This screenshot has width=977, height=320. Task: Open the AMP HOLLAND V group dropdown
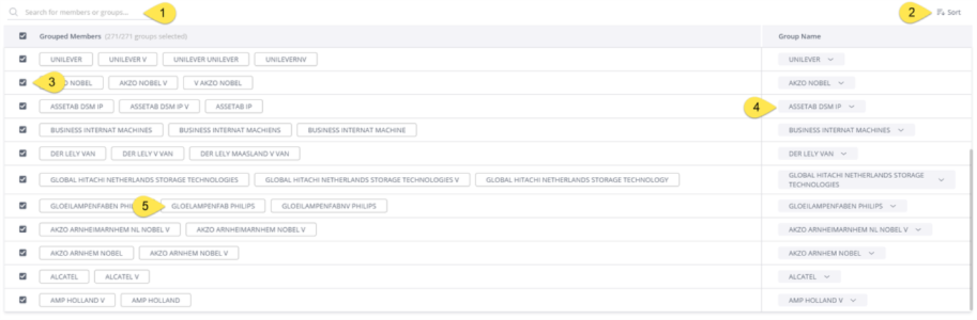(822, 300)
